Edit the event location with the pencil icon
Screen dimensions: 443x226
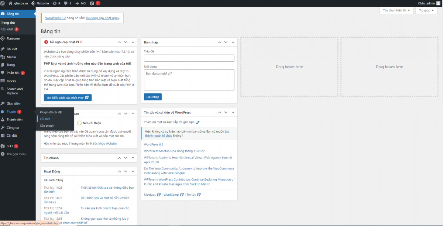tap(198, 122)
